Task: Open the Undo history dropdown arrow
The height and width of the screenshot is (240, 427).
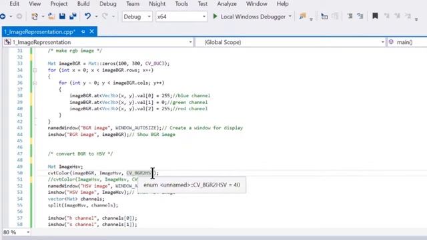Action: [96, 17]
